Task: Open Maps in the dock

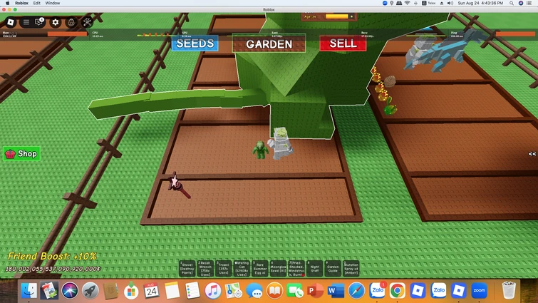Action: (233, 291)
